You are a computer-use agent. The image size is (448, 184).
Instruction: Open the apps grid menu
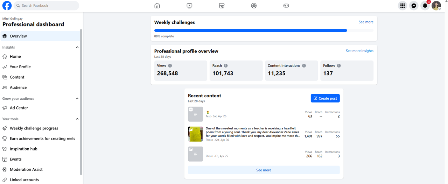[402, 6]
